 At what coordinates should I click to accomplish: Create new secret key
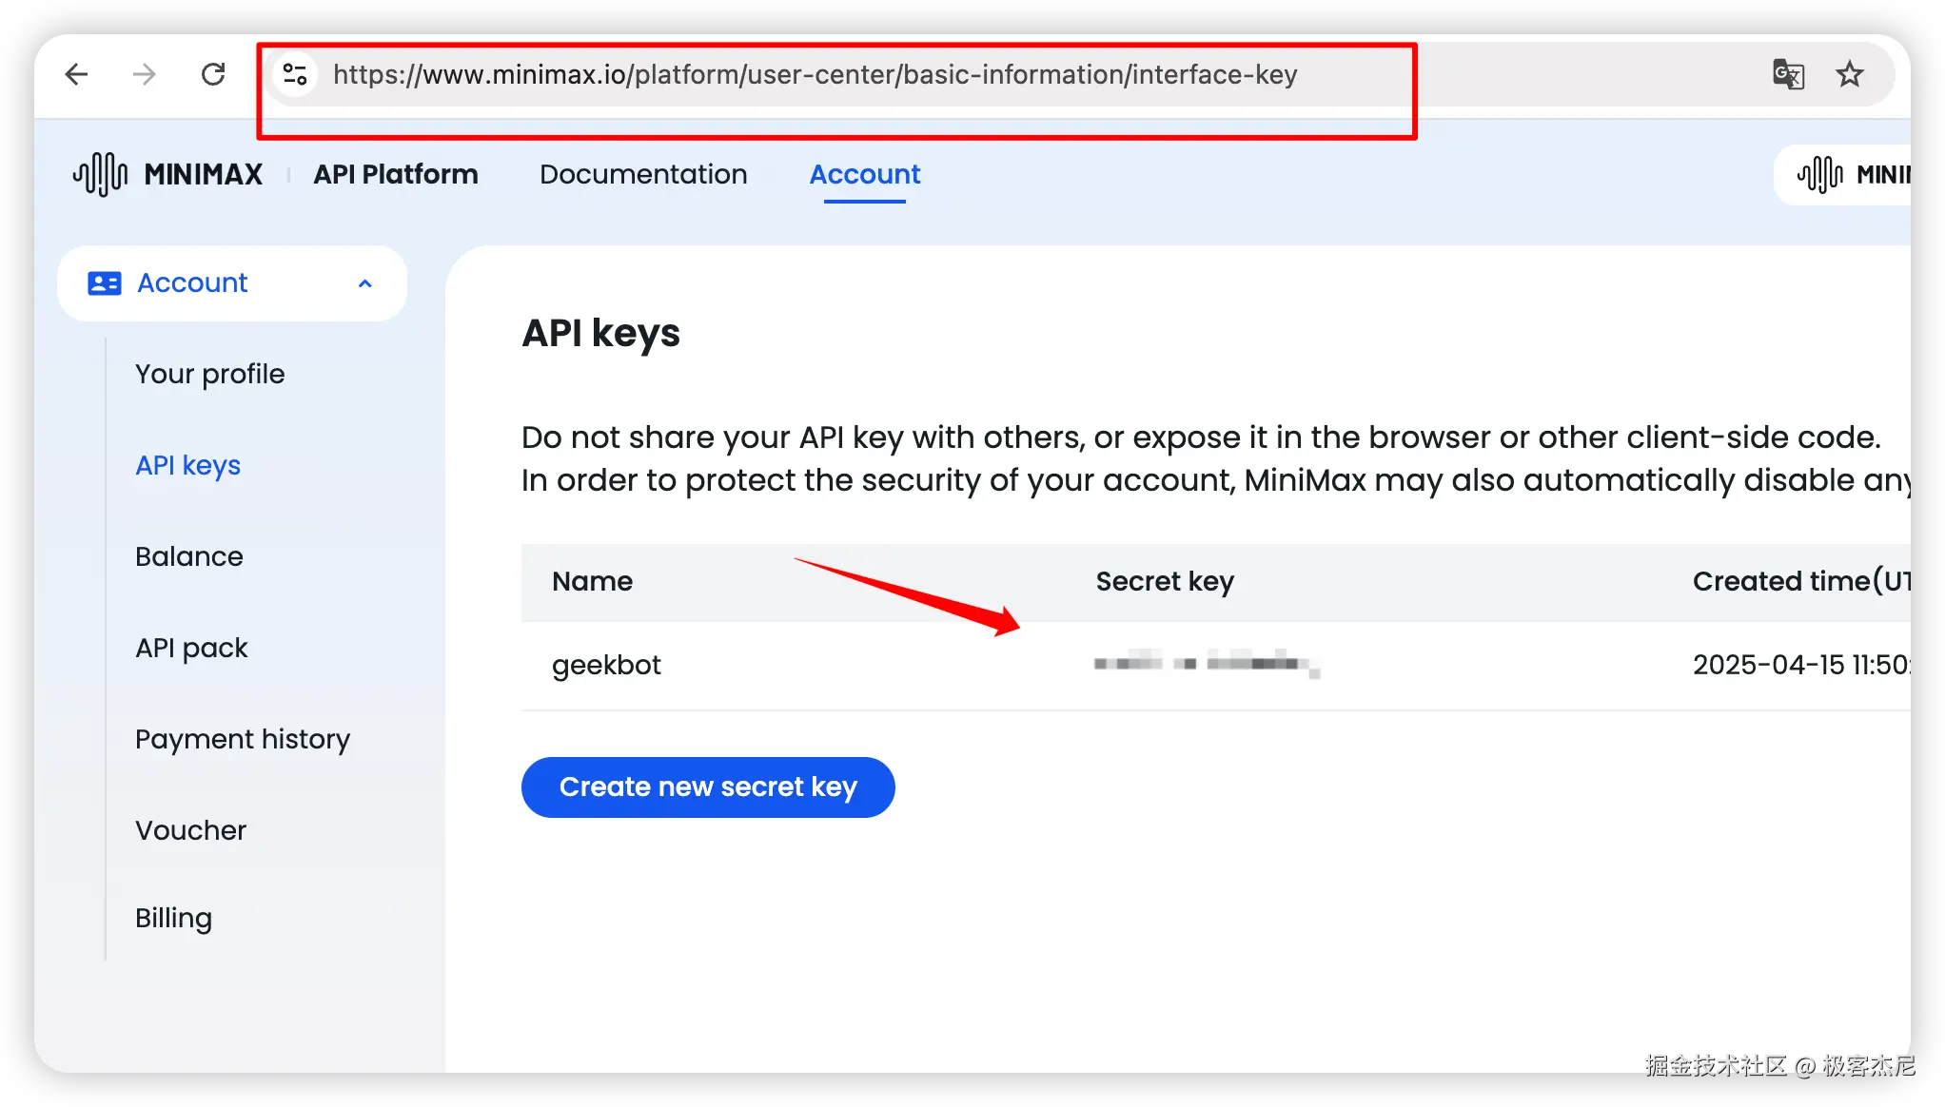[x=708, y=787]
